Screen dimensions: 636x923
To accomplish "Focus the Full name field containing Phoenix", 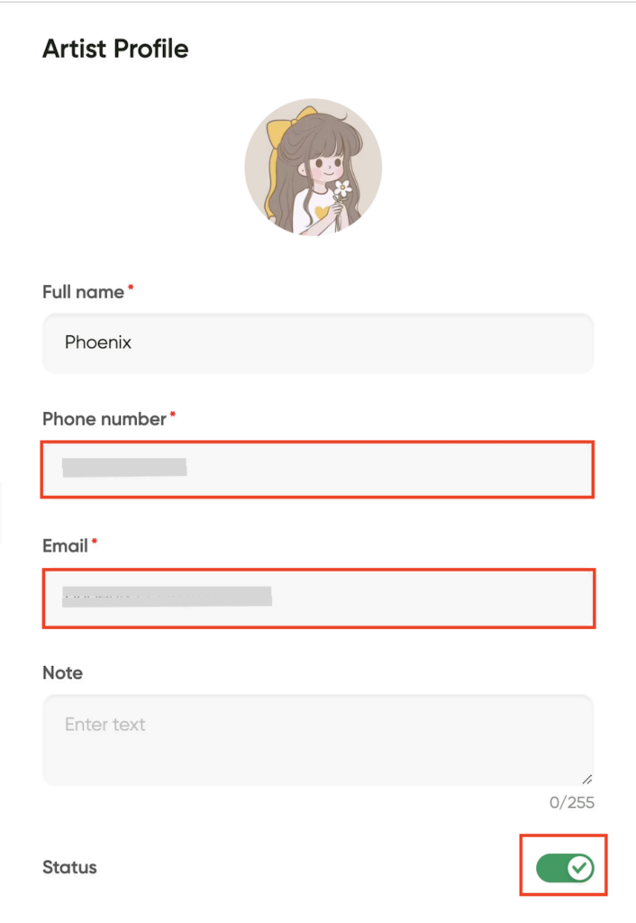I will 318,343.
